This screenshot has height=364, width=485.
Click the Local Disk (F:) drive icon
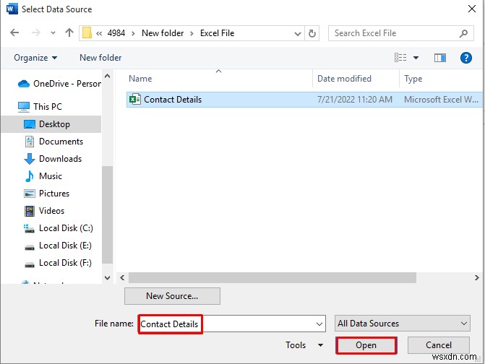coord(30,265)
